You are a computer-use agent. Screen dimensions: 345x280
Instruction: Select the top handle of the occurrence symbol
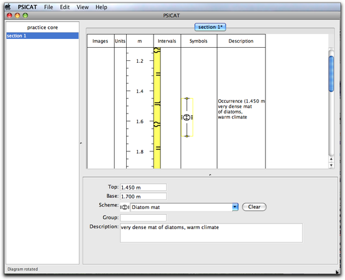pyautogui.click(x=187, y=99)
